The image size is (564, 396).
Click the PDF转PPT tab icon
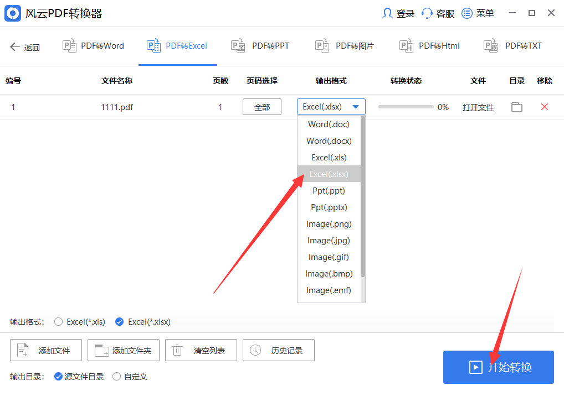(x=238, y=45)
